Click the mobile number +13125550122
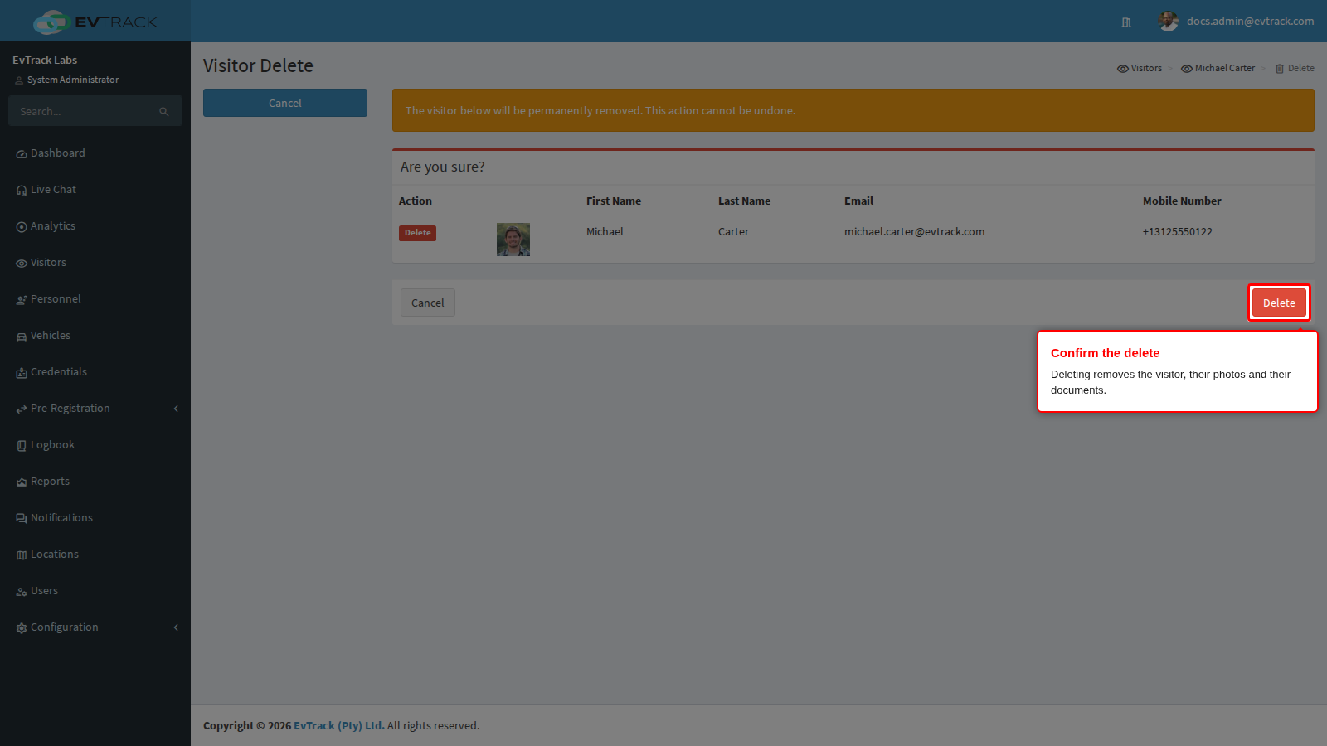1327x746 pixels. click(1177, 232)
